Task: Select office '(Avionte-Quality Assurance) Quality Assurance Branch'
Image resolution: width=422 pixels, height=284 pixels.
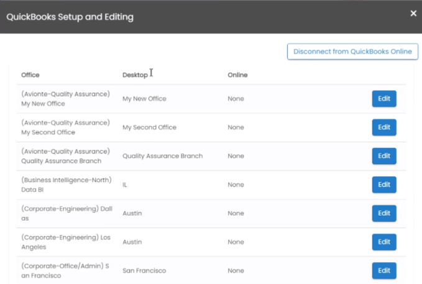Action: tap(65, 156)
